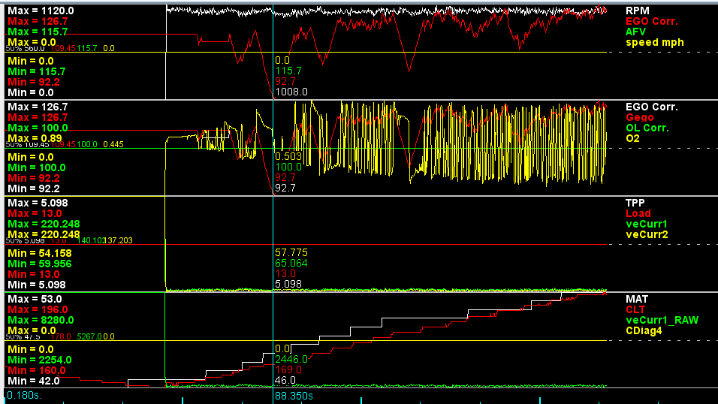
Task: Select the red Gego legend label
Action: click(640, 117)
